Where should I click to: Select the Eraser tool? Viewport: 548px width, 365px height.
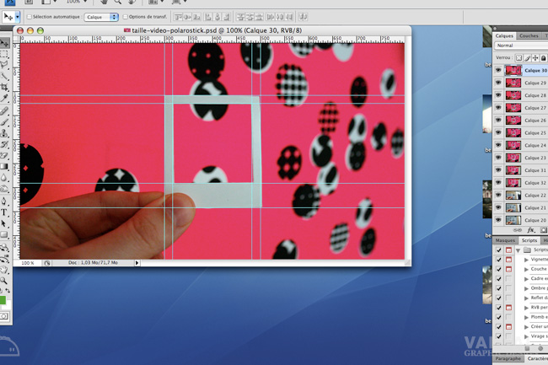[4, 156]
